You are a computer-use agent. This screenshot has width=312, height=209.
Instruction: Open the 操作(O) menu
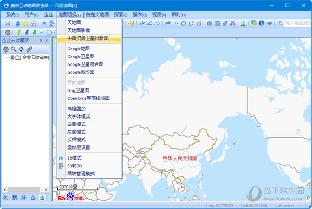coord(140,15)
